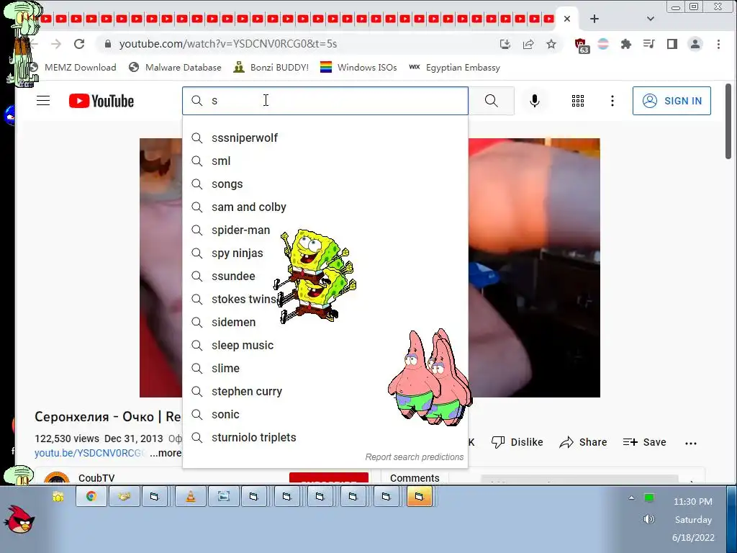The height and width of the screenshot is (553, 737).
Task: Click Report search predictions
Action: tap(414, 457)
